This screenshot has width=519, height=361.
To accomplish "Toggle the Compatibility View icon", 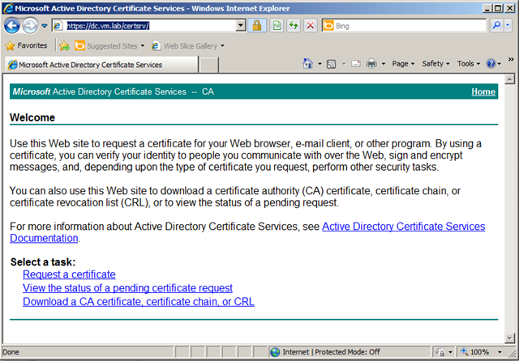I will coord(277,26).
